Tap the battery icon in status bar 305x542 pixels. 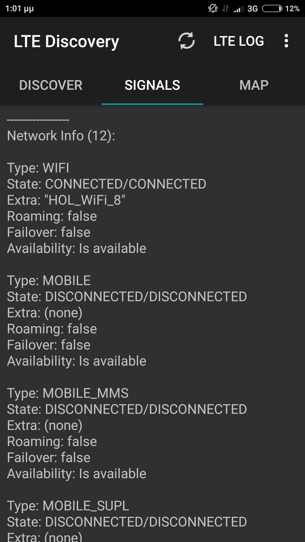272,9
